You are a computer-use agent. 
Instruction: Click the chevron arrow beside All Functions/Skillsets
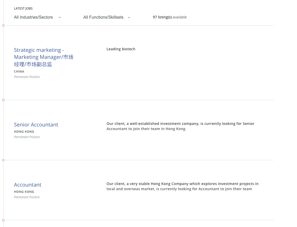[x=129, y=17]
